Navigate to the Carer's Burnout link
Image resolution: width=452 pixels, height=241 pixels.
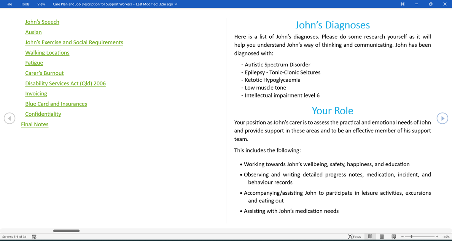tap(44, 73)
